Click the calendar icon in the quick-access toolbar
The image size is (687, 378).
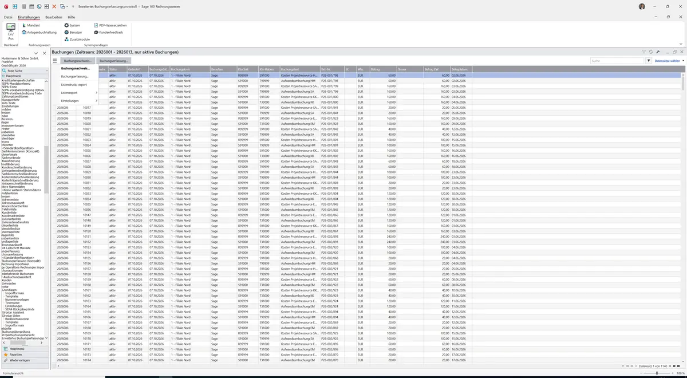(31, 6)
